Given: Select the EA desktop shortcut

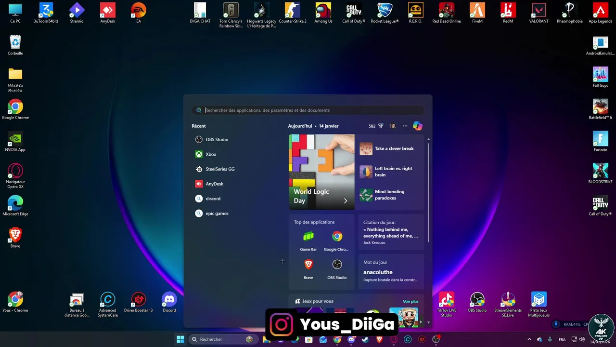Looking at the screenshot, I should click(139, 13).
